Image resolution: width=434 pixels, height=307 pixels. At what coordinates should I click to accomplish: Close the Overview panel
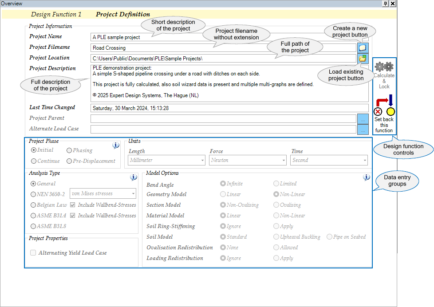pos(393,4)
